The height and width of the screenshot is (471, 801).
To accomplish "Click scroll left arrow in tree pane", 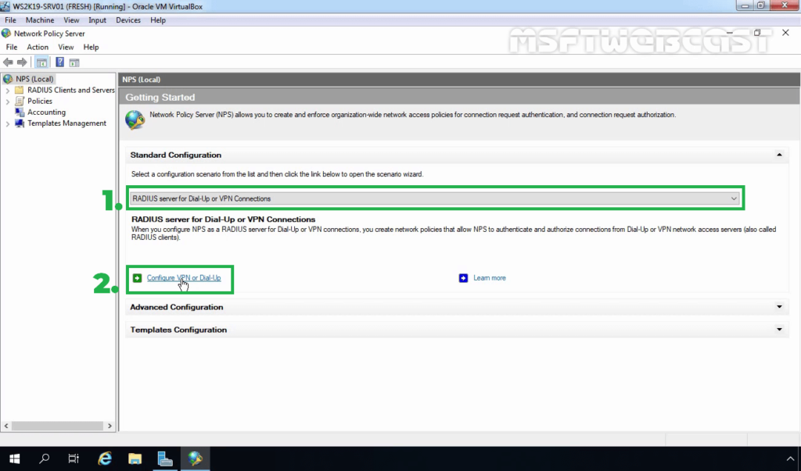I will pyautogui.click(x=6, y=426).
